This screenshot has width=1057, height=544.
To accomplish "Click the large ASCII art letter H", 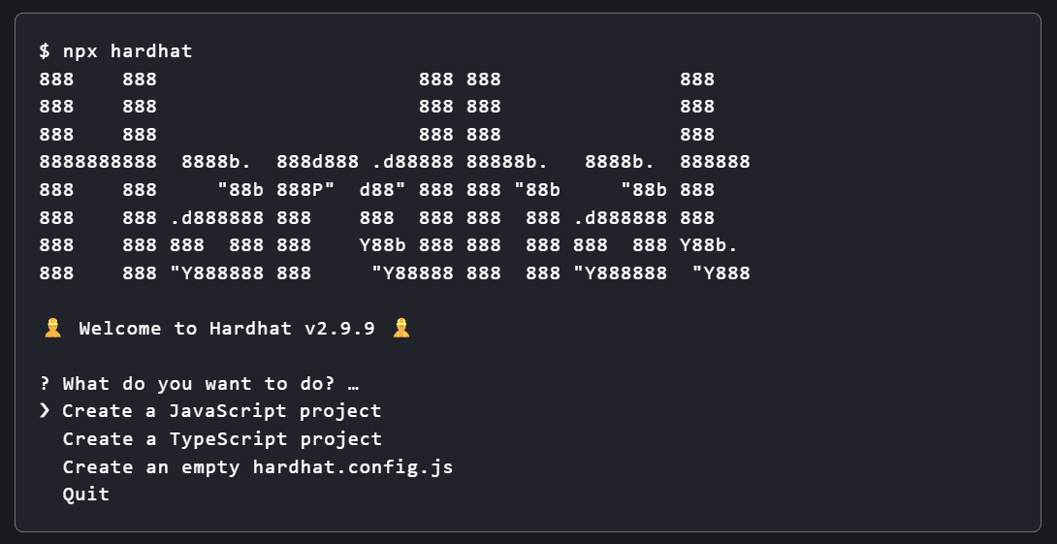I will click(x=98, y=176).
